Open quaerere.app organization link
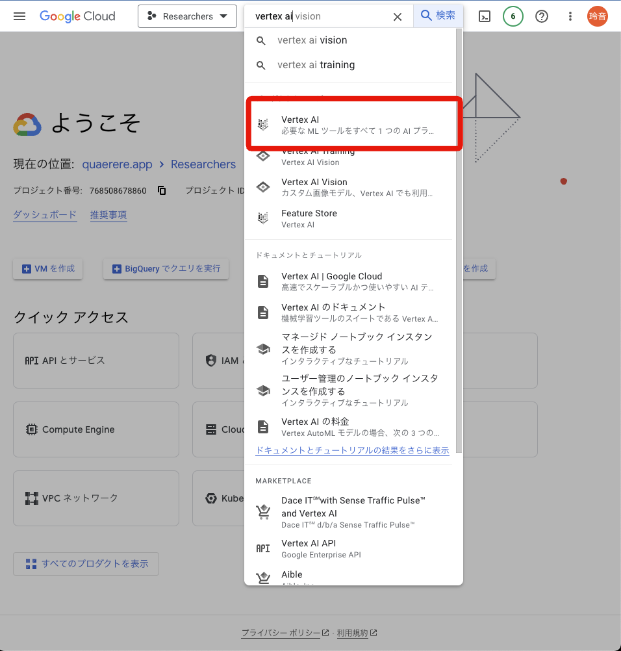The image size is (621, 651). point(117,164)
